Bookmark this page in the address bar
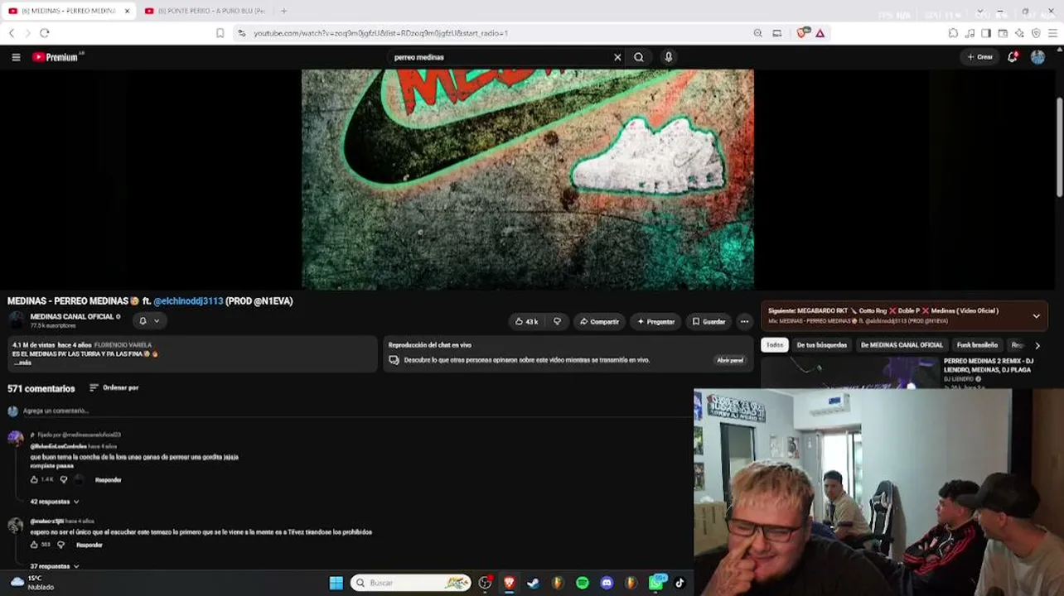This screenshot has height=596, width=1064. [220, 33]
